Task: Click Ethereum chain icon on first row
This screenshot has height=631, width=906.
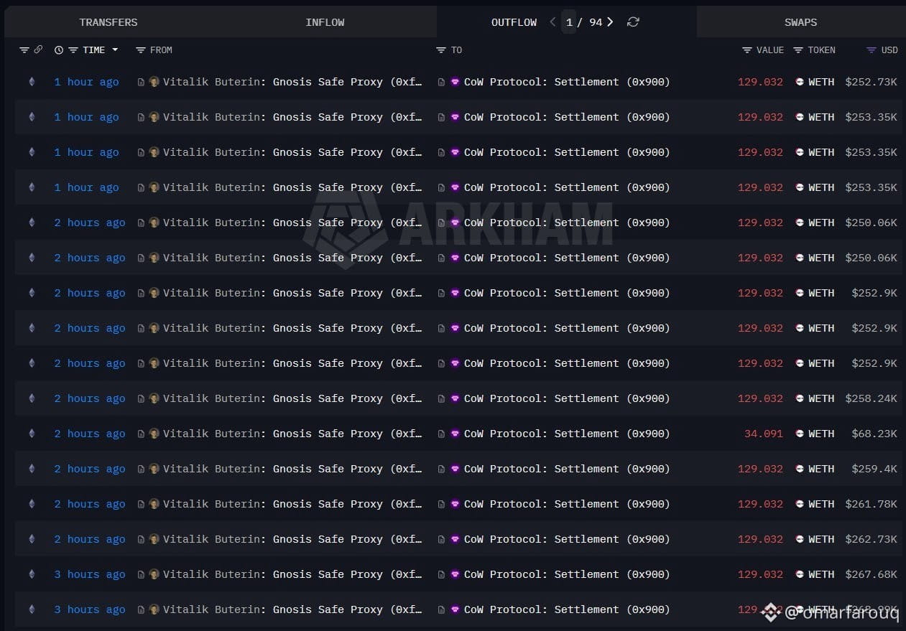Action: pyautogui.click(x=31, y=82)
